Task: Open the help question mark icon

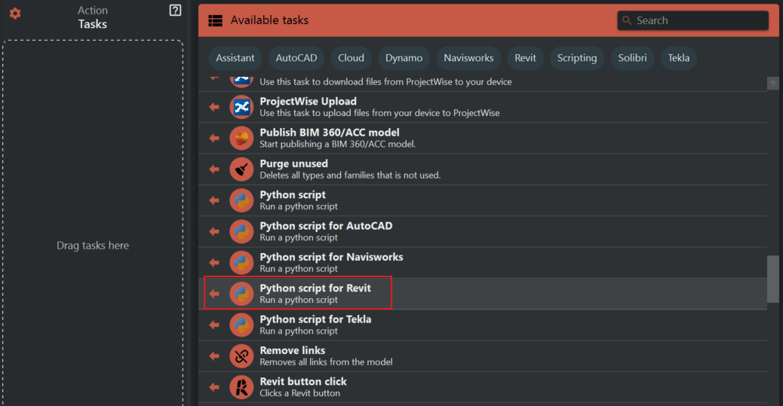Action: [x=175, y=10]
